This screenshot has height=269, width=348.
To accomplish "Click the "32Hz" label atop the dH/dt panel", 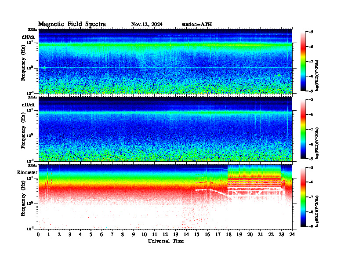I will (x=33, y=29).
